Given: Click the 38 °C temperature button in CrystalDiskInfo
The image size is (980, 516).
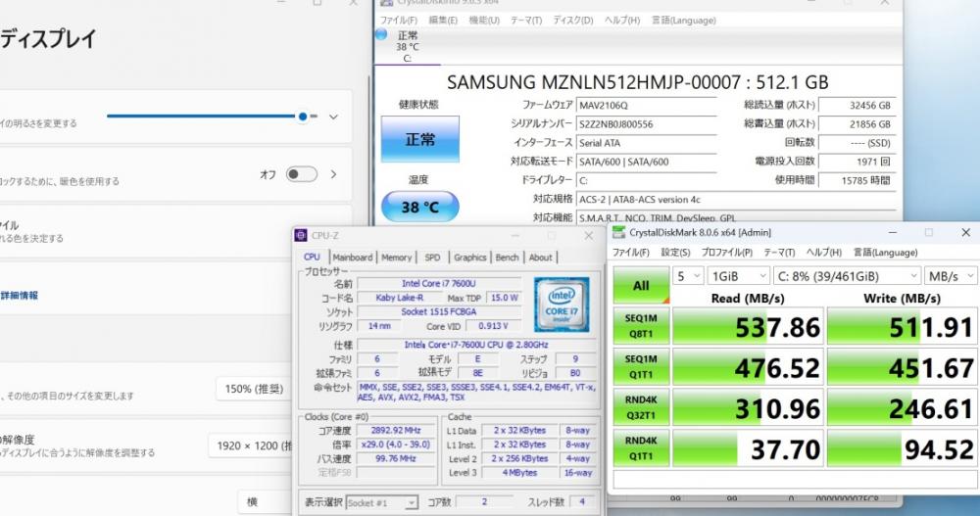Looking at the screenshot, I should (420, 207).
